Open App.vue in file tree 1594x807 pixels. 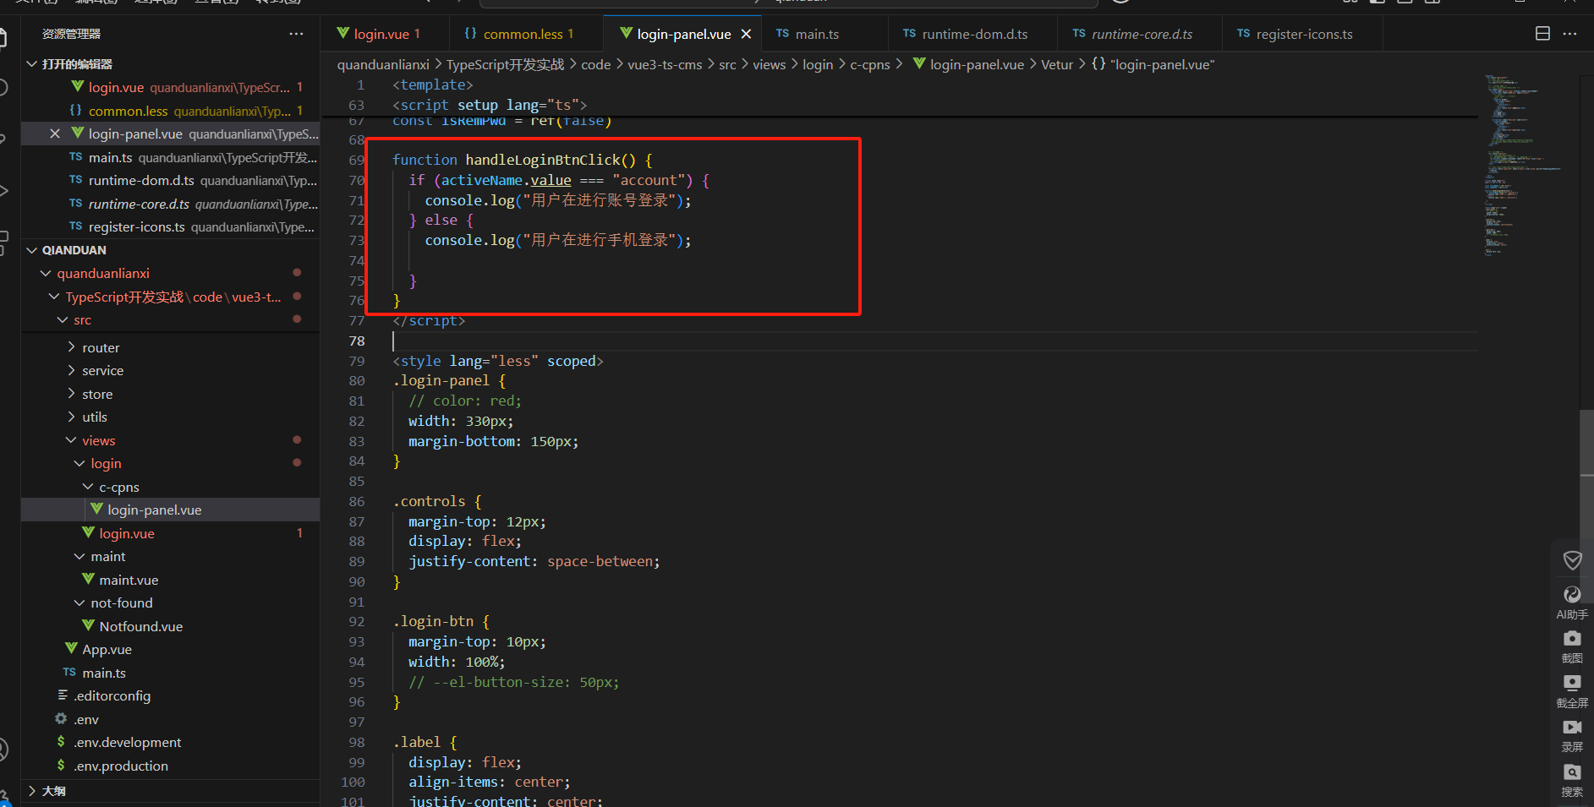tap(170, 650)
